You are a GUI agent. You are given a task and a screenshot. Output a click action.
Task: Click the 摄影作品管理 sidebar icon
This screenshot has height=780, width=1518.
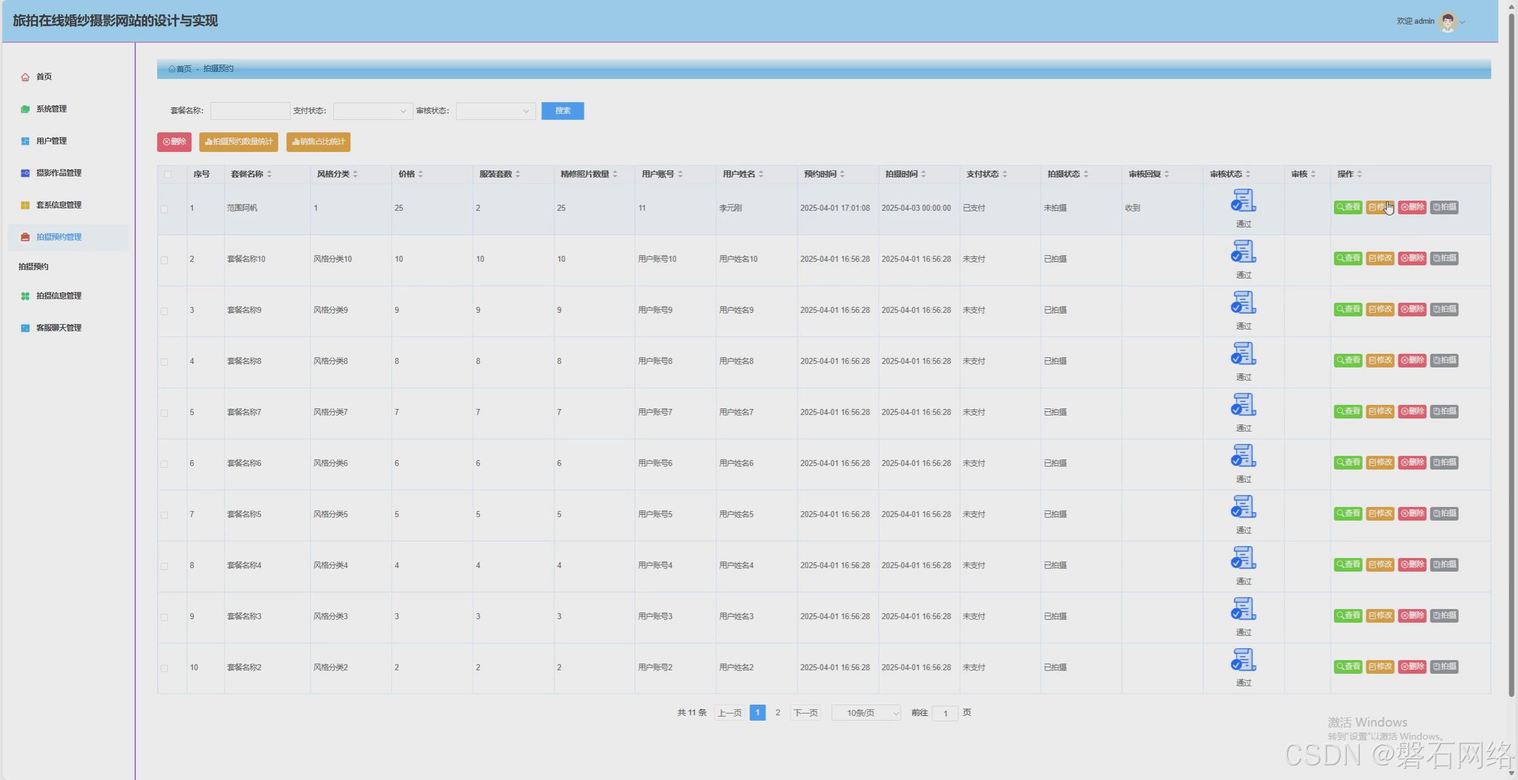coord(25,173)
